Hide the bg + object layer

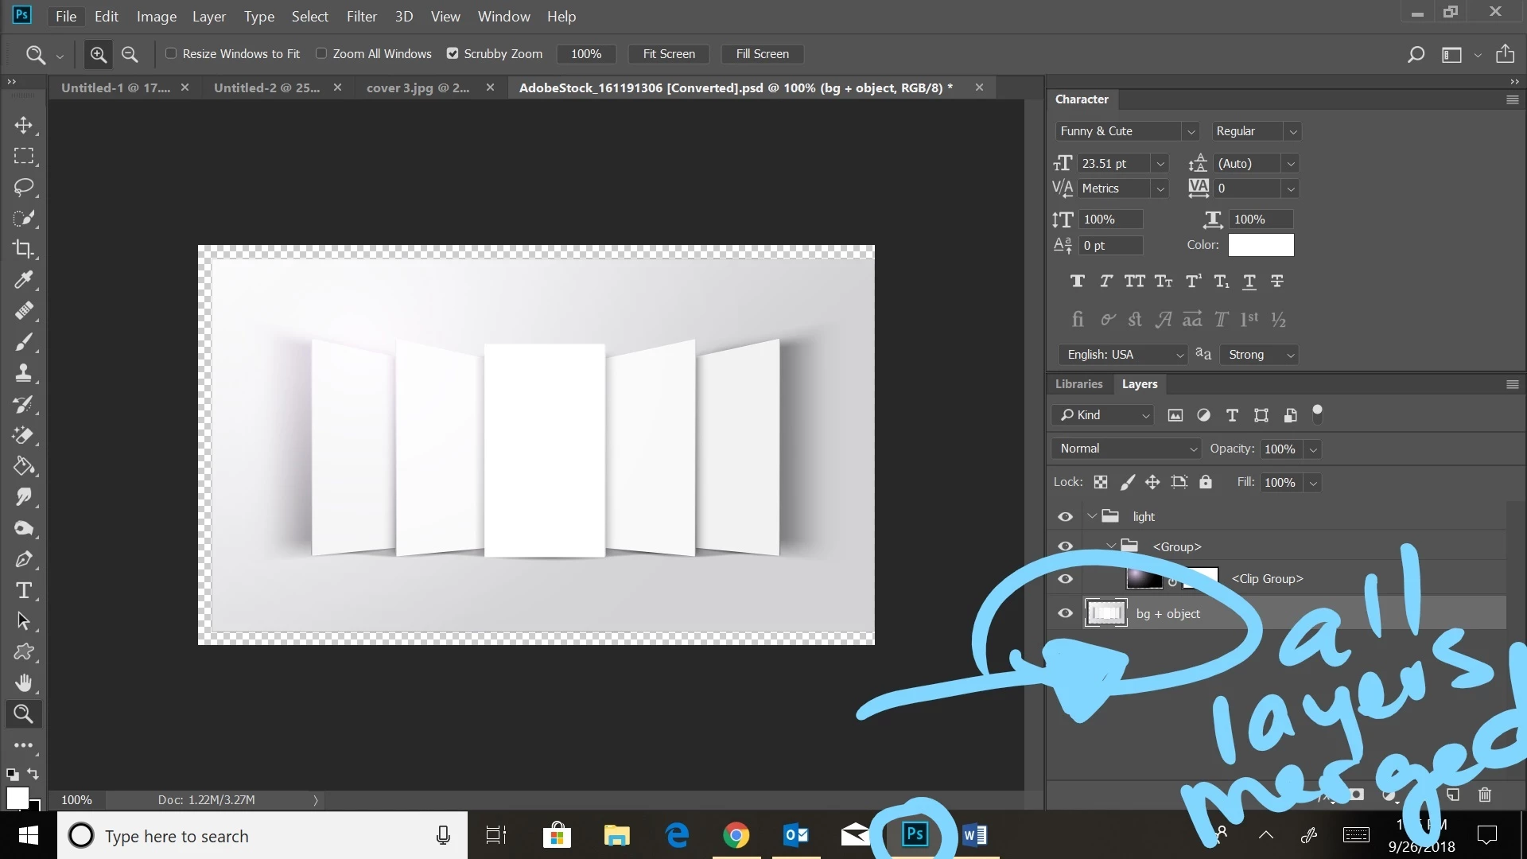[x=1065, y=613]
